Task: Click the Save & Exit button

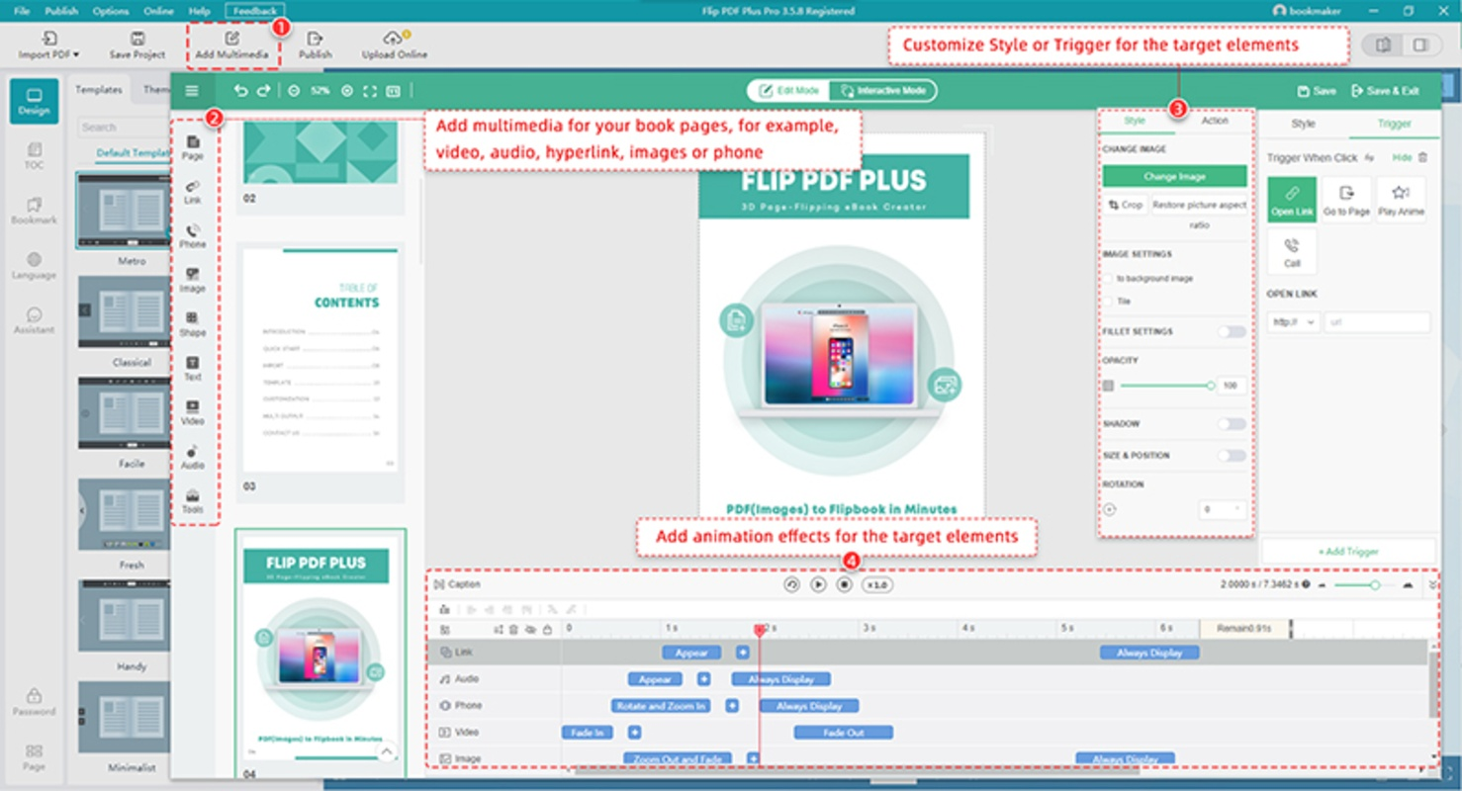Action: 1385,91
